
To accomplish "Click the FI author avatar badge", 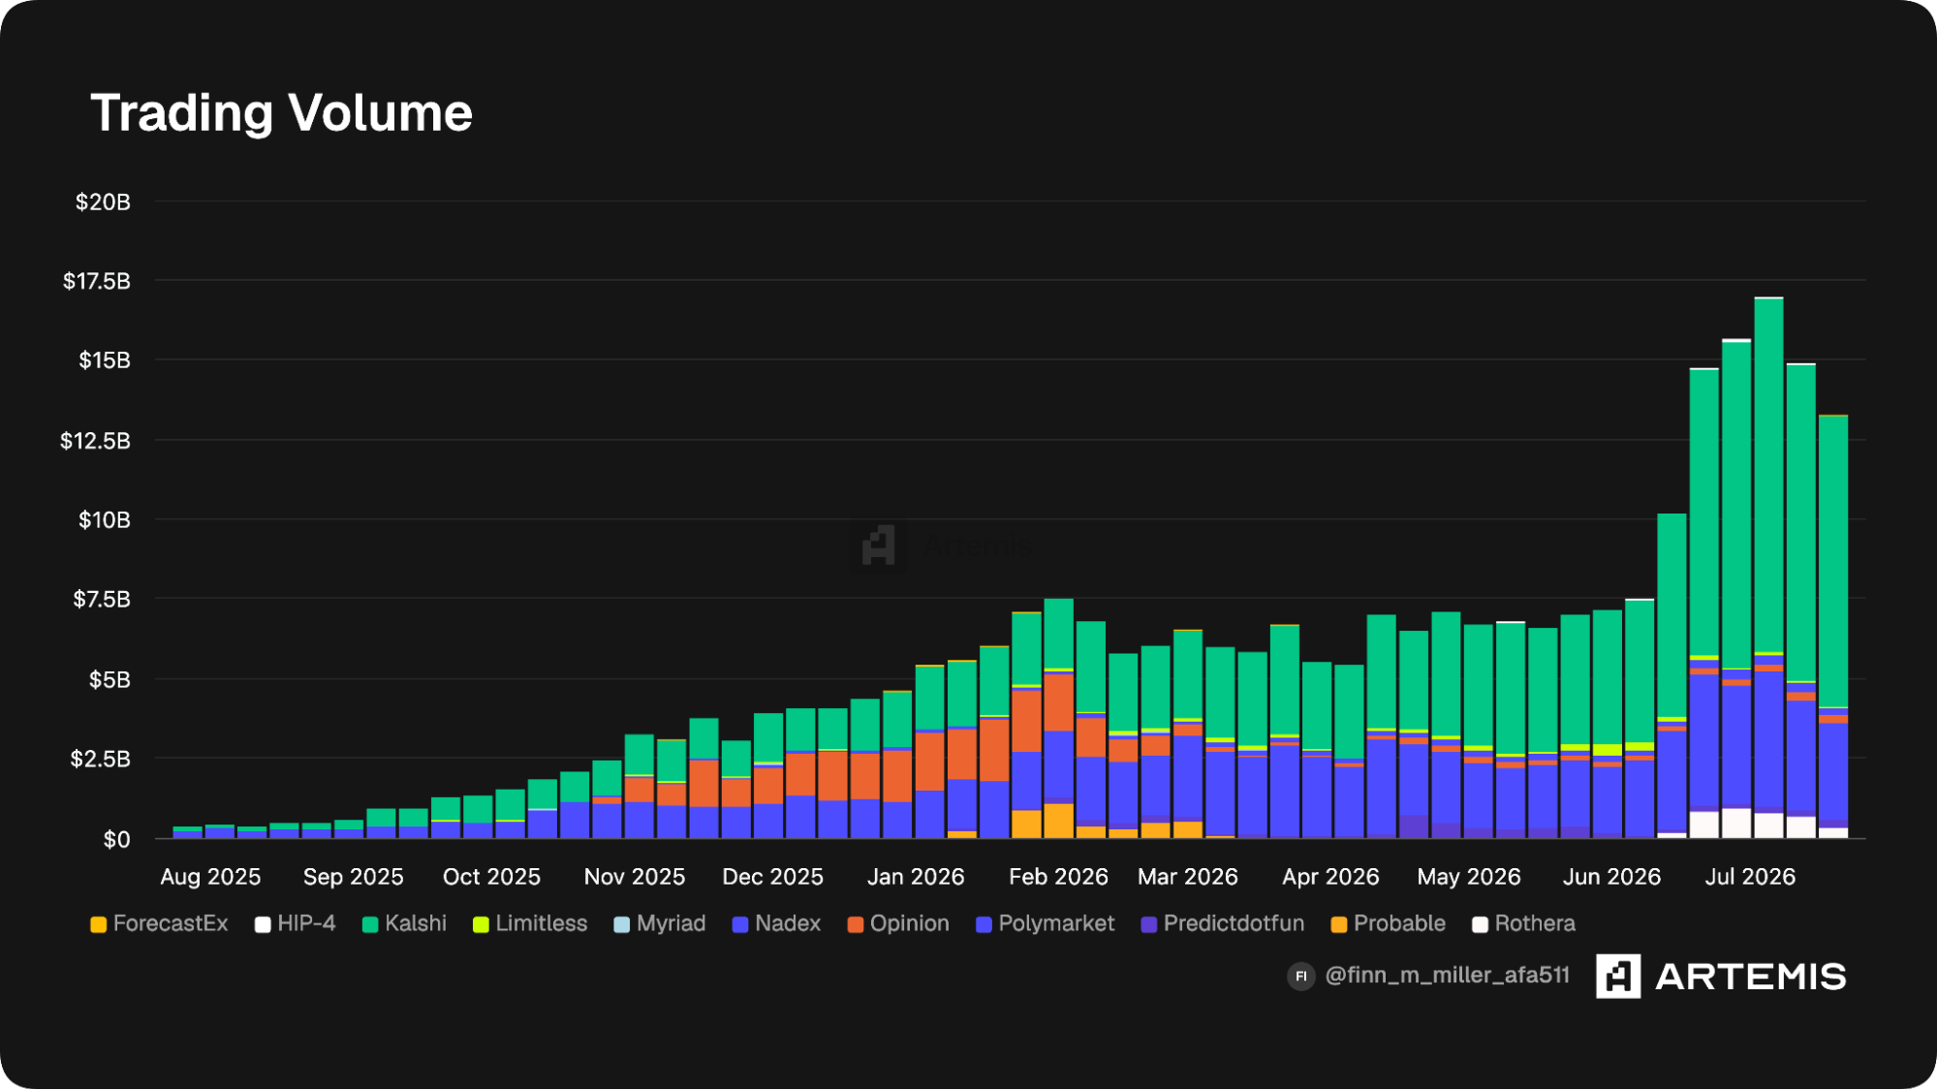I will pyautogui.click(x=1300, y=976).
